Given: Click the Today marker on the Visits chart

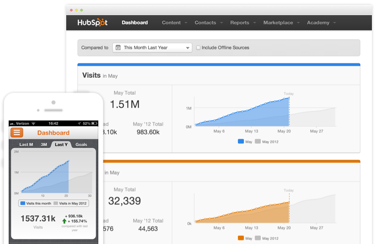Looking at the screenshot, I should point(289,94).
